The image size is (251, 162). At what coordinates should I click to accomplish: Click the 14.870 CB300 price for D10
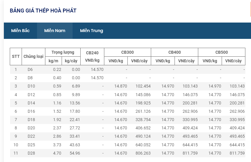click(121, 86)
